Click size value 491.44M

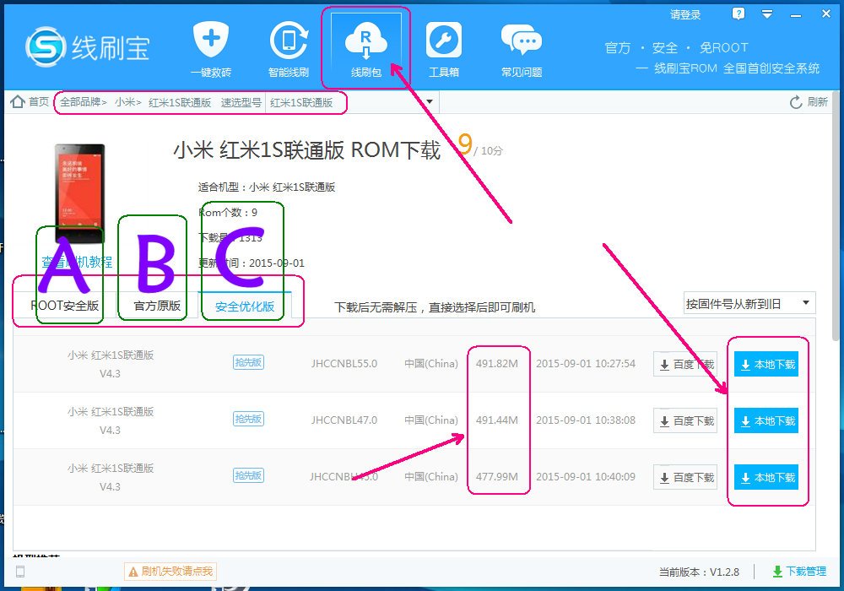[x=497, y=420]
